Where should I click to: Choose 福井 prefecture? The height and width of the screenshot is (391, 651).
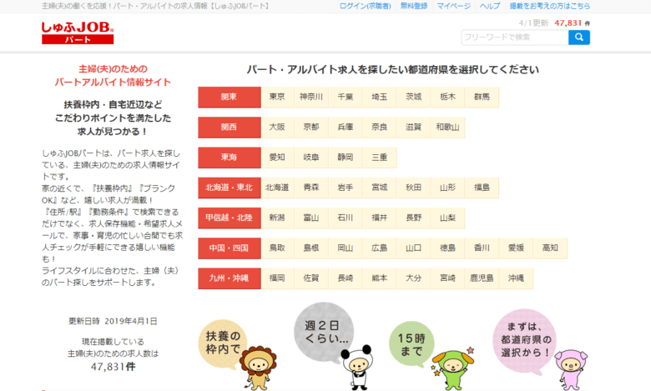[x=380, y=218]
